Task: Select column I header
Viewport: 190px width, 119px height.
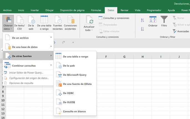Action: coord(161,57)
